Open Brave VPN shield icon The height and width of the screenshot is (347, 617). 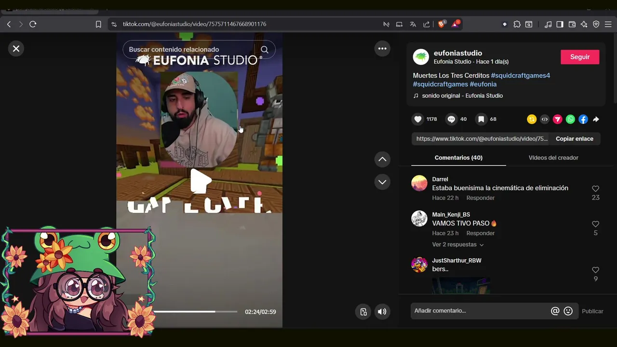[596, 24]
